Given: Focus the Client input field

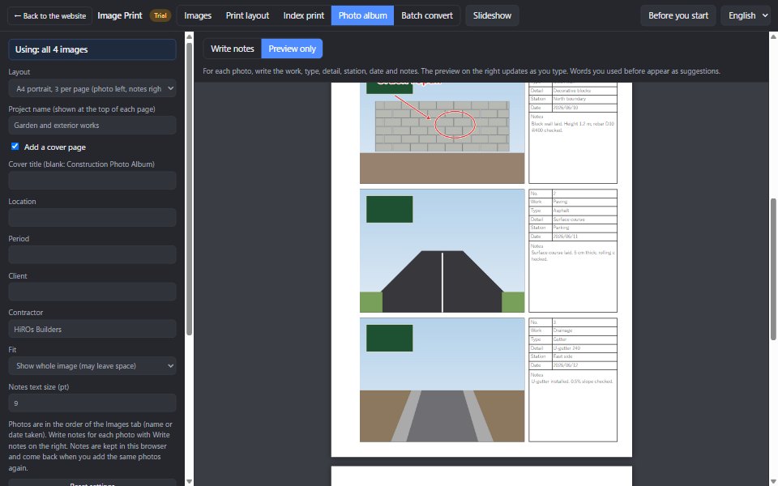Looking at the screenshot, I should click(92, 292).
